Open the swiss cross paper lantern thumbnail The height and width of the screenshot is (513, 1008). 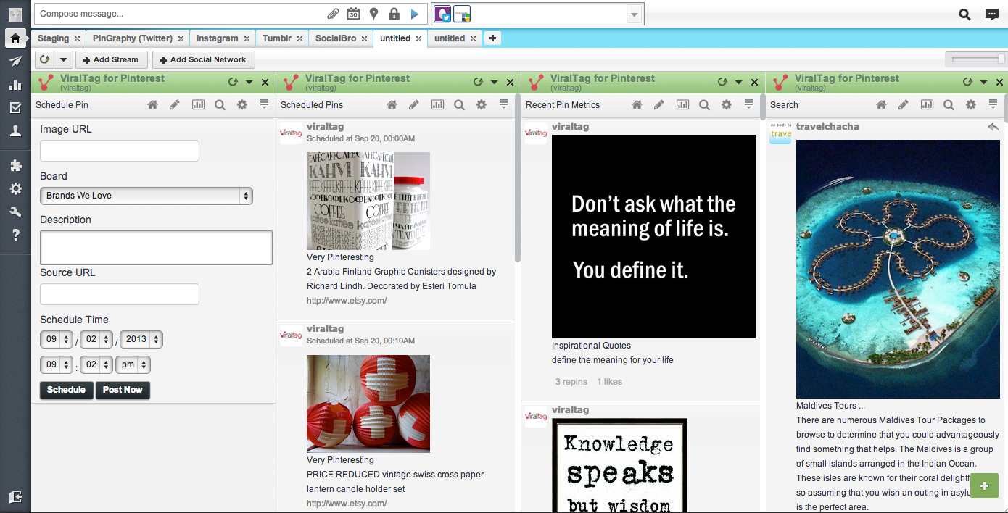coord(368,404)
